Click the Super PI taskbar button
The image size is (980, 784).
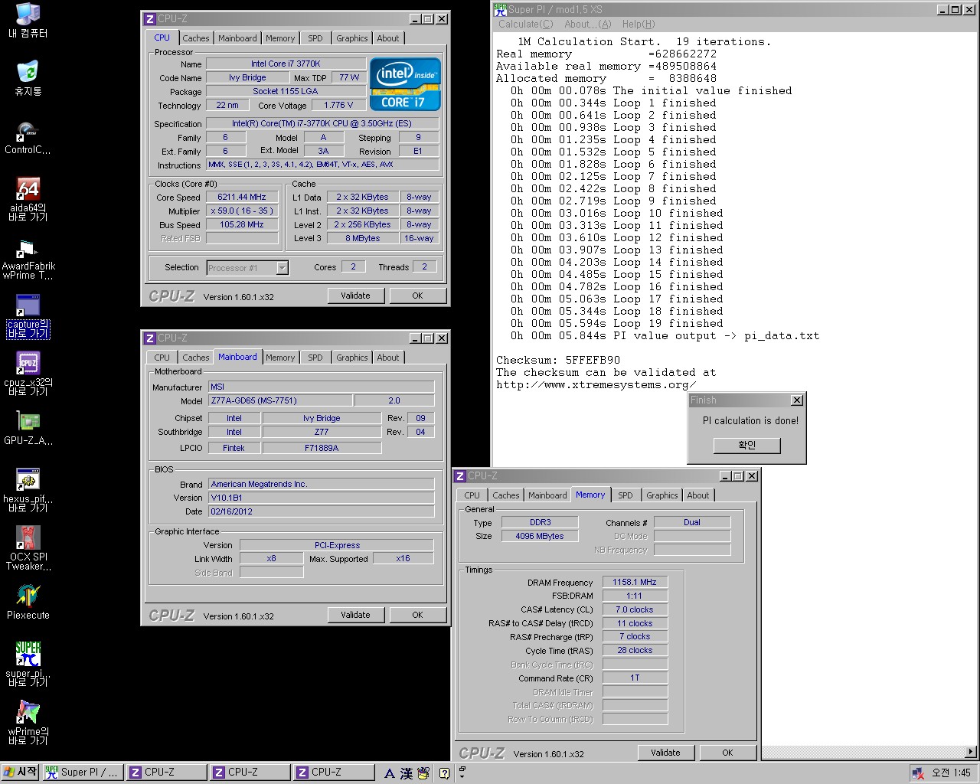point(82,773)
